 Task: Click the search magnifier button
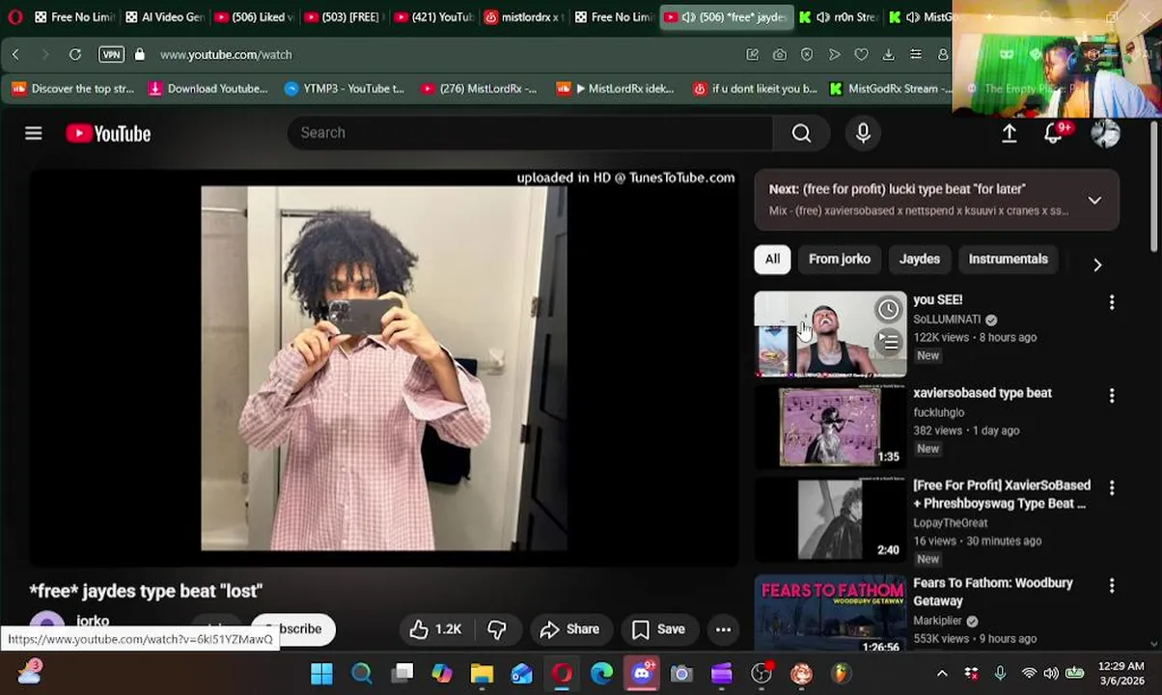click(801, 133)
